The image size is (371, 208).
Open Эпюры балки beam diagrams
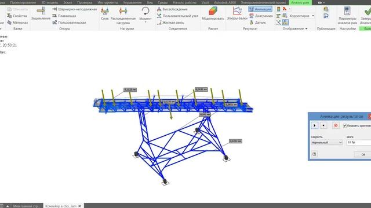[237, 14]
